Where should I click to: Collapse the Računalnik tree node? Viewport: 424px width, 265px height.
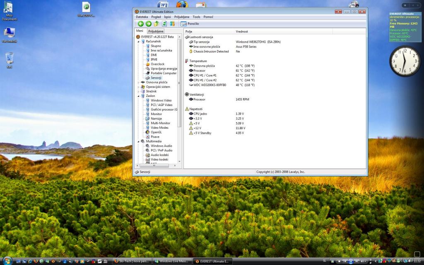pos(138,42)
